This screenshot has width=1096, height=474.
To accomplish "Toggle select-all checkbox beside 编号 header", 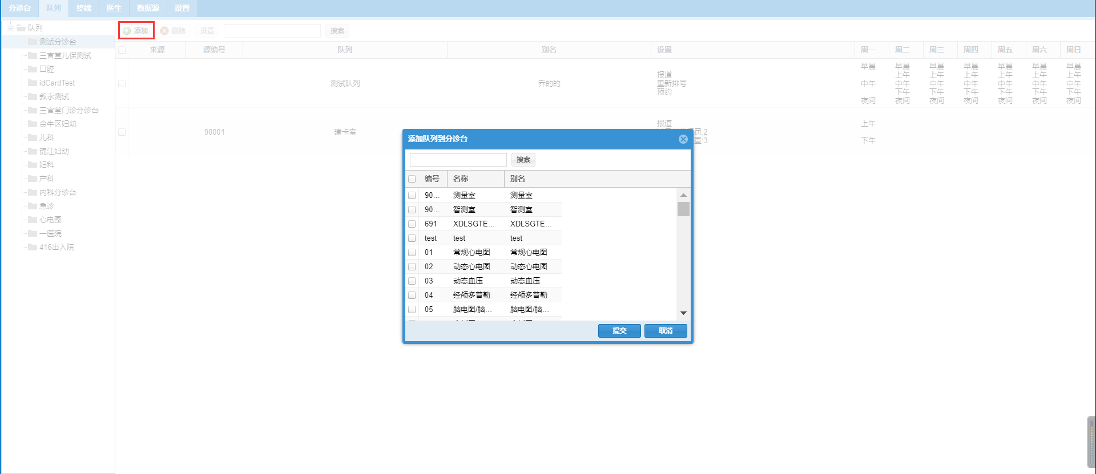I will pyautogui.click(x=412, y=179).
